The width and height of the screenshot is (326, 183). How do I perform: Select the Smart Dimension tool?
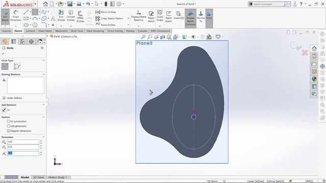click(16, 16)
